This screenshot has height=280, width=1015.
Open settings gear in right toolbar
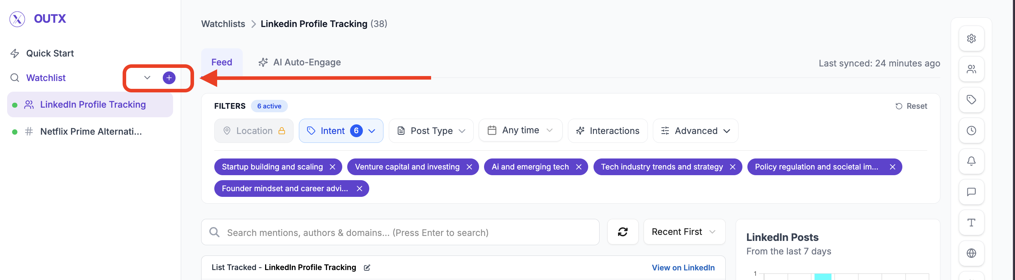(971, 39)
